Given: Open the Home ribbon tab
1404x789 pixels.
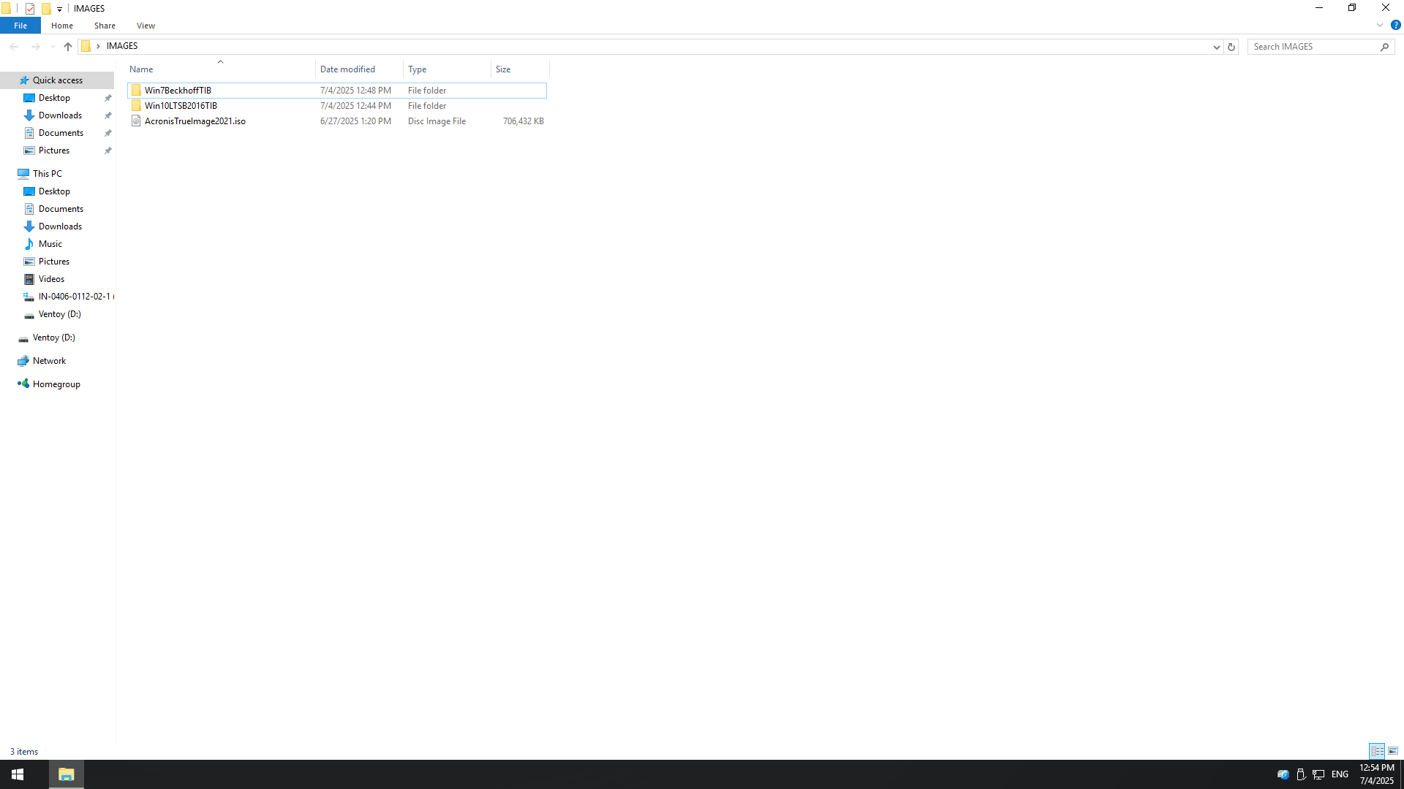Looking at the screenshot, I should coord(62,26).
